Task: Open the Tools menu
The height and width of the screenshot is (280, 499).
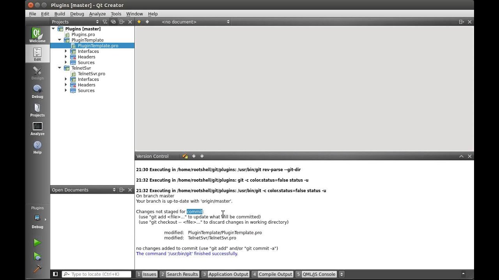Action: pos(116,14)
